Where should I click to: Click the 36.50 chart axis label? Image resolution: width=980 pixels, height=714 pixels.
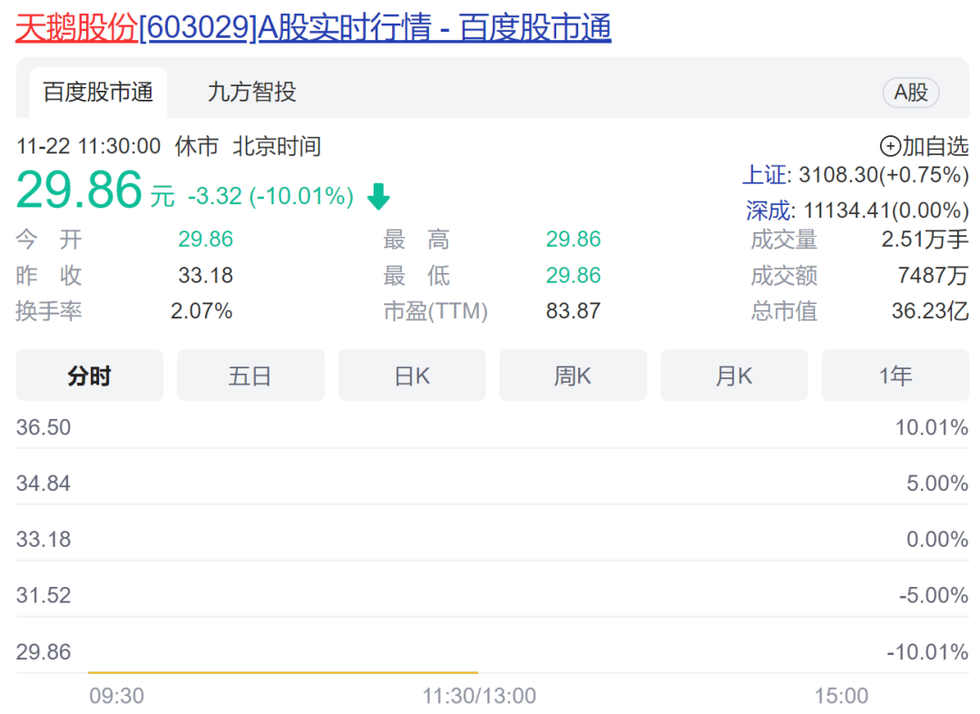(x=44, y=428)
